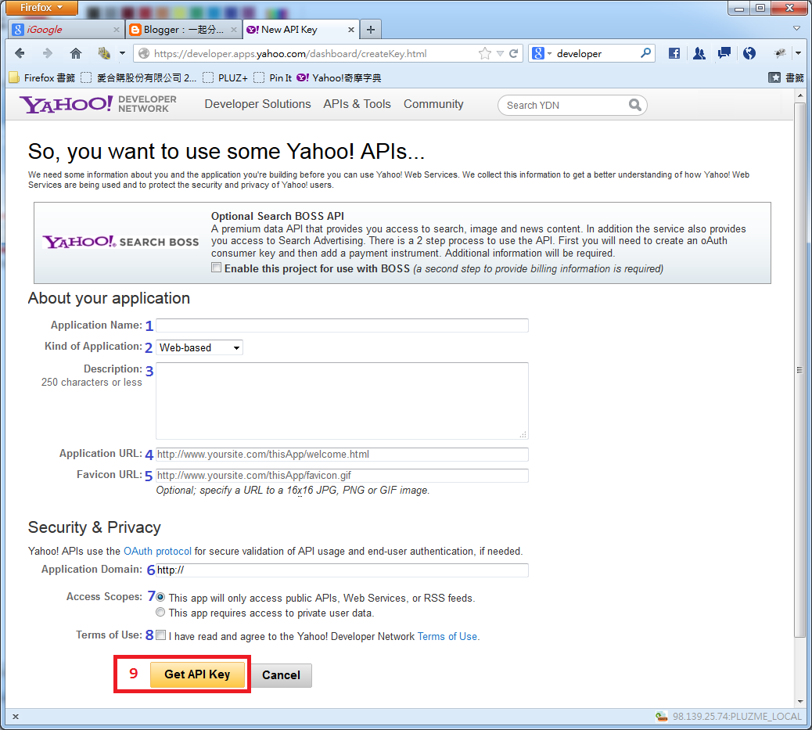Click the Pin It bookmarklet
812x730 pixels.
tap(273, 77)
